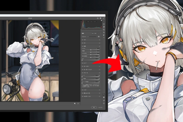
Task: Open Camera Raw preferences gear
Action: click(100, 18)
